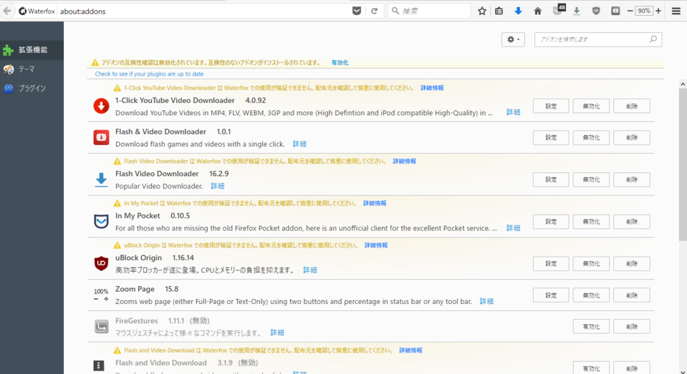Click the Zoom Page 100% add-on icon
Viewport: 687px width, 374px height.
(101, 295)
